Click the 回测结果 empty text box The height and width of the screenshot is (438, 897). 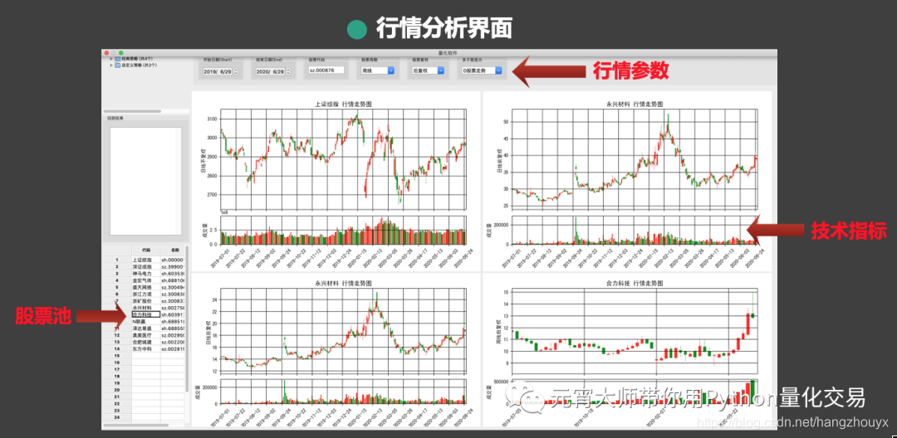[x=146, y=181]
